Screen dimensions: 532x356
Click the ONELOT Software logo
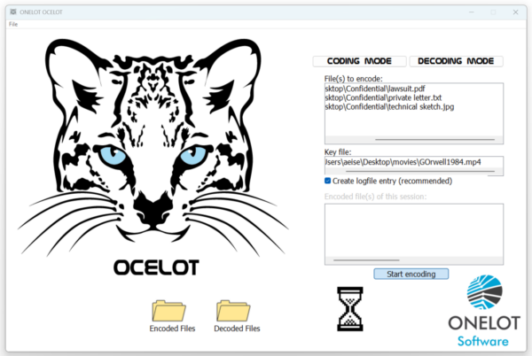484,311
